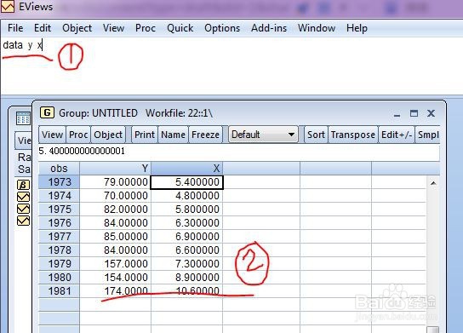Open the Options menu

pyautogui.click(x=222, y=28)
